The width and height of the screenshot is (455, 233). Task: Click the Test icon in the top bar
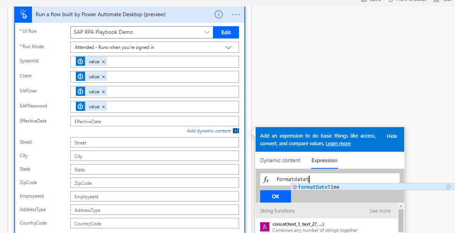tap(437, 1)
